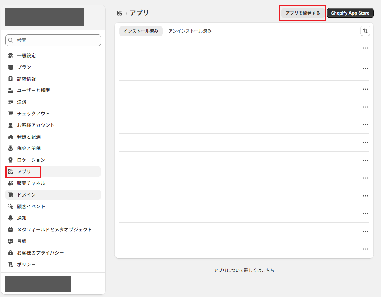The image size is (381, 297).
Task: Click the 言語 language icon
Action: [x=11, y=241]
